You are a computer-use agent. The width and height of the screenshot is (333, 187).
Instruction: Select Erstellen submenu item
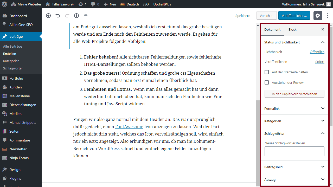point(10,54)
